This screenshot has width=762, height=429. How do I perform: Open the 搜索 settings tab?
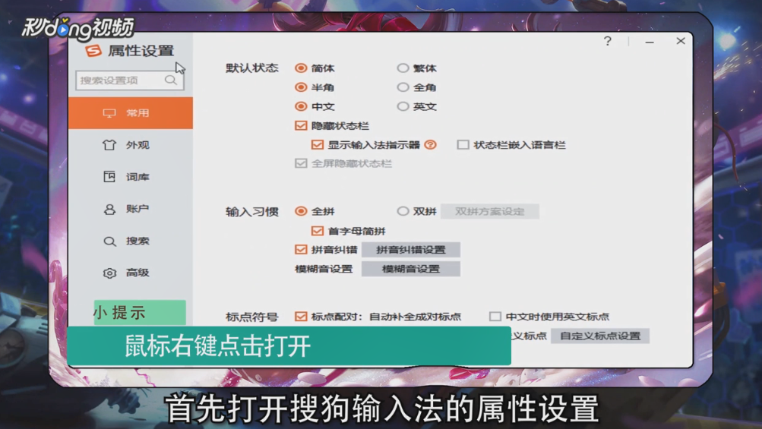[131, 241]
